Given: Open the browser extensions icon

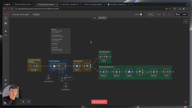Looking at the screenshot, I should tap(175, 9).
